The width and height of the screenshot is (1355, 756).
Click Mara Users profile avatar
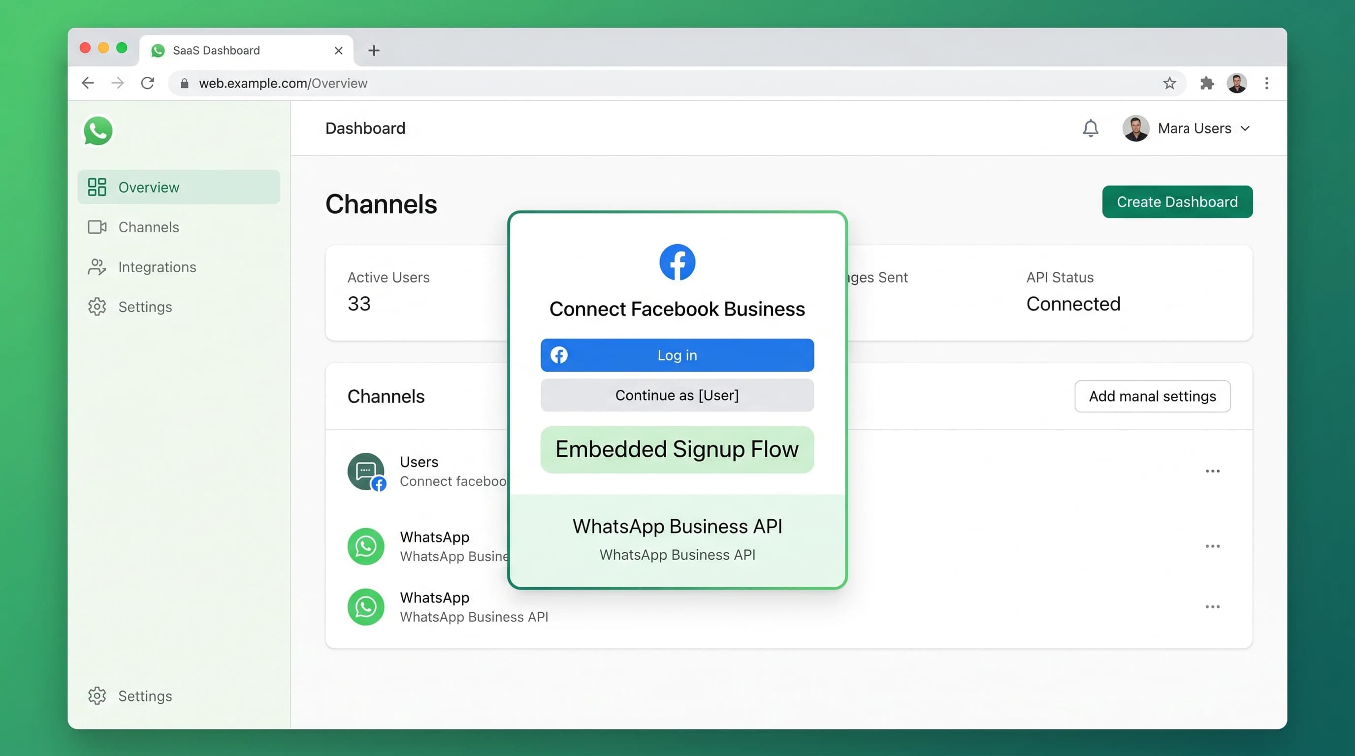(1136, 128)
